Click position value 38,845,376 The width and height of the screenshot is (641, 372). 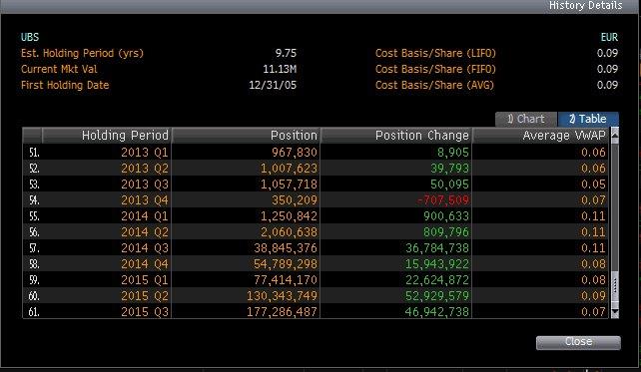tap(286, 248)
